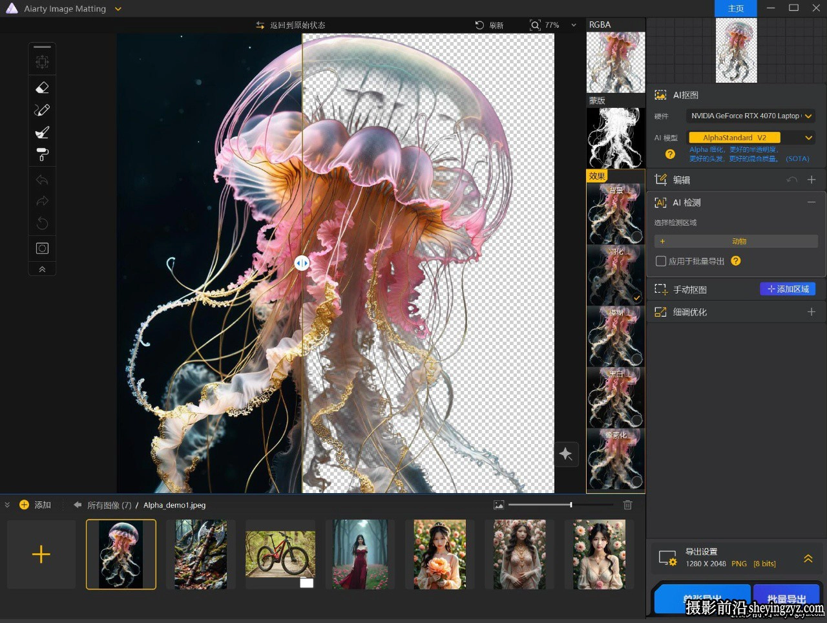Select the red dress woman thumbnail
Screen dimensions: 827x623
coord(361,554)
